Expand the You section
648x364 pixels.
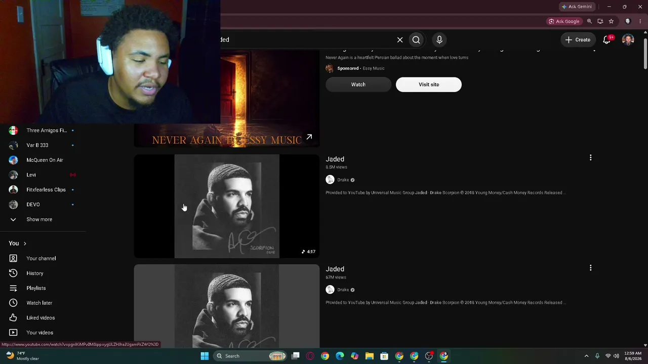click(18, 243)
